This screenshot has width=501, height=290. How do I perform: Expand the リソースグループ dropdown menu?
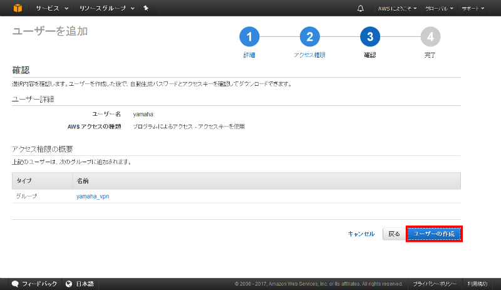pos(107,8)
